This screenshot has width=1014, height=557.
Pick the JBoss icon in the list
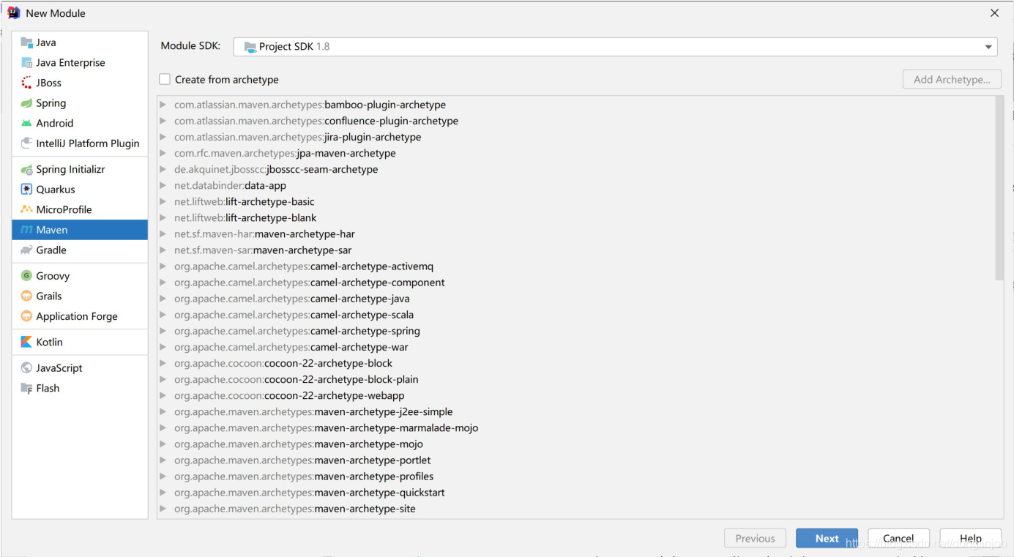coord(27,83)
